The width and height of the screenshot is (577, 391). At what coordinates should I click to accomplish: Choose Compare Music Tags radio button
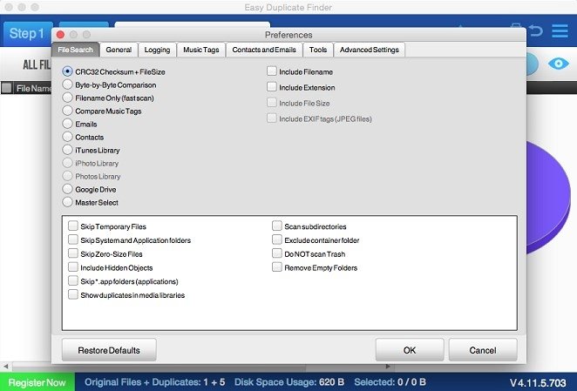click(67, 111)
